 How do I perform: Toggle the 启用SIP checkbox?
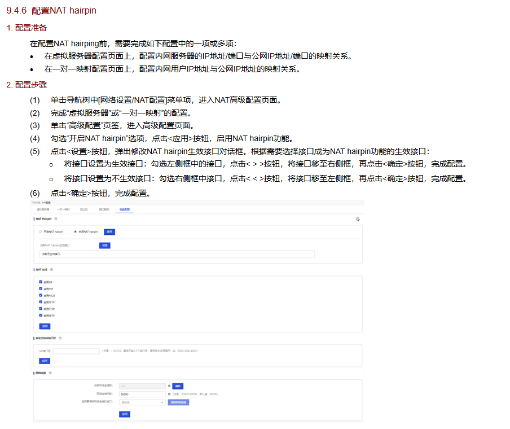tap(41, 282)
